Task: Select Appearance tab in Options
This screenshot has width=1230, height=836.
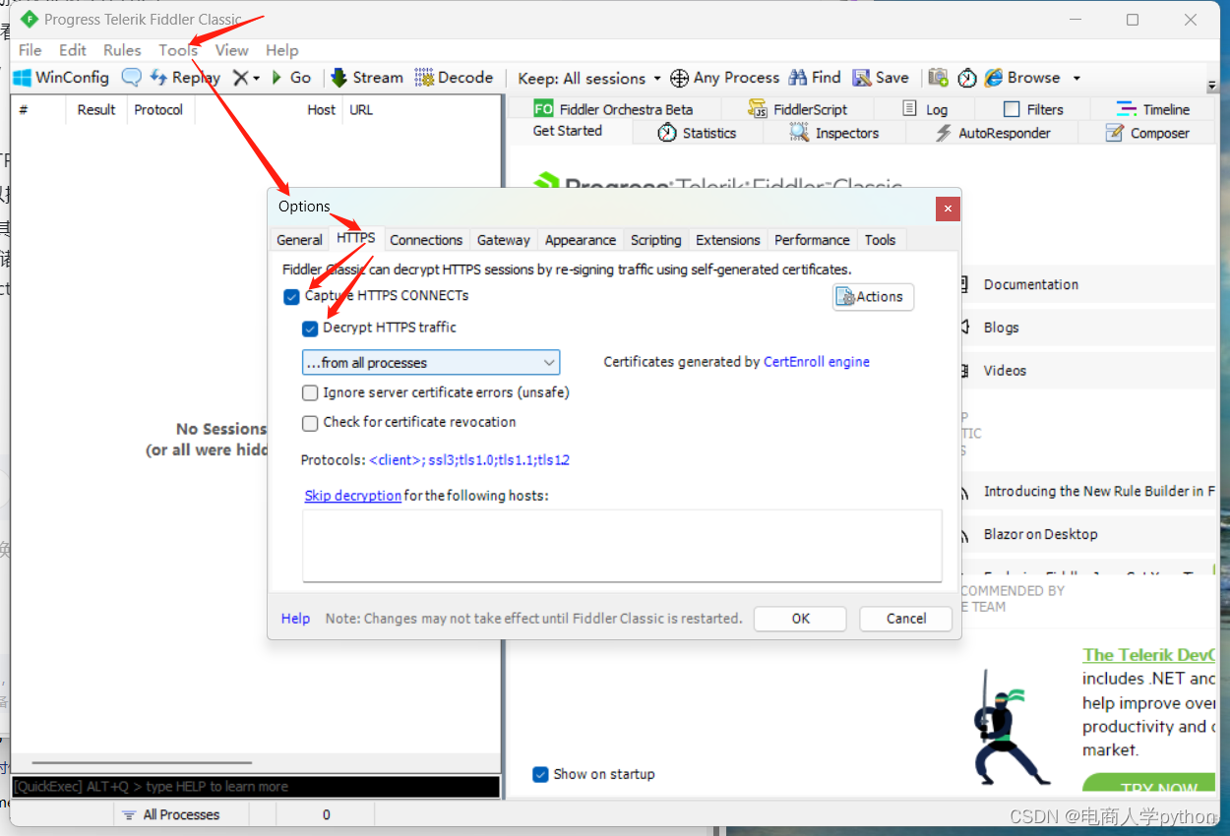Action: click(x=581, y=240)
